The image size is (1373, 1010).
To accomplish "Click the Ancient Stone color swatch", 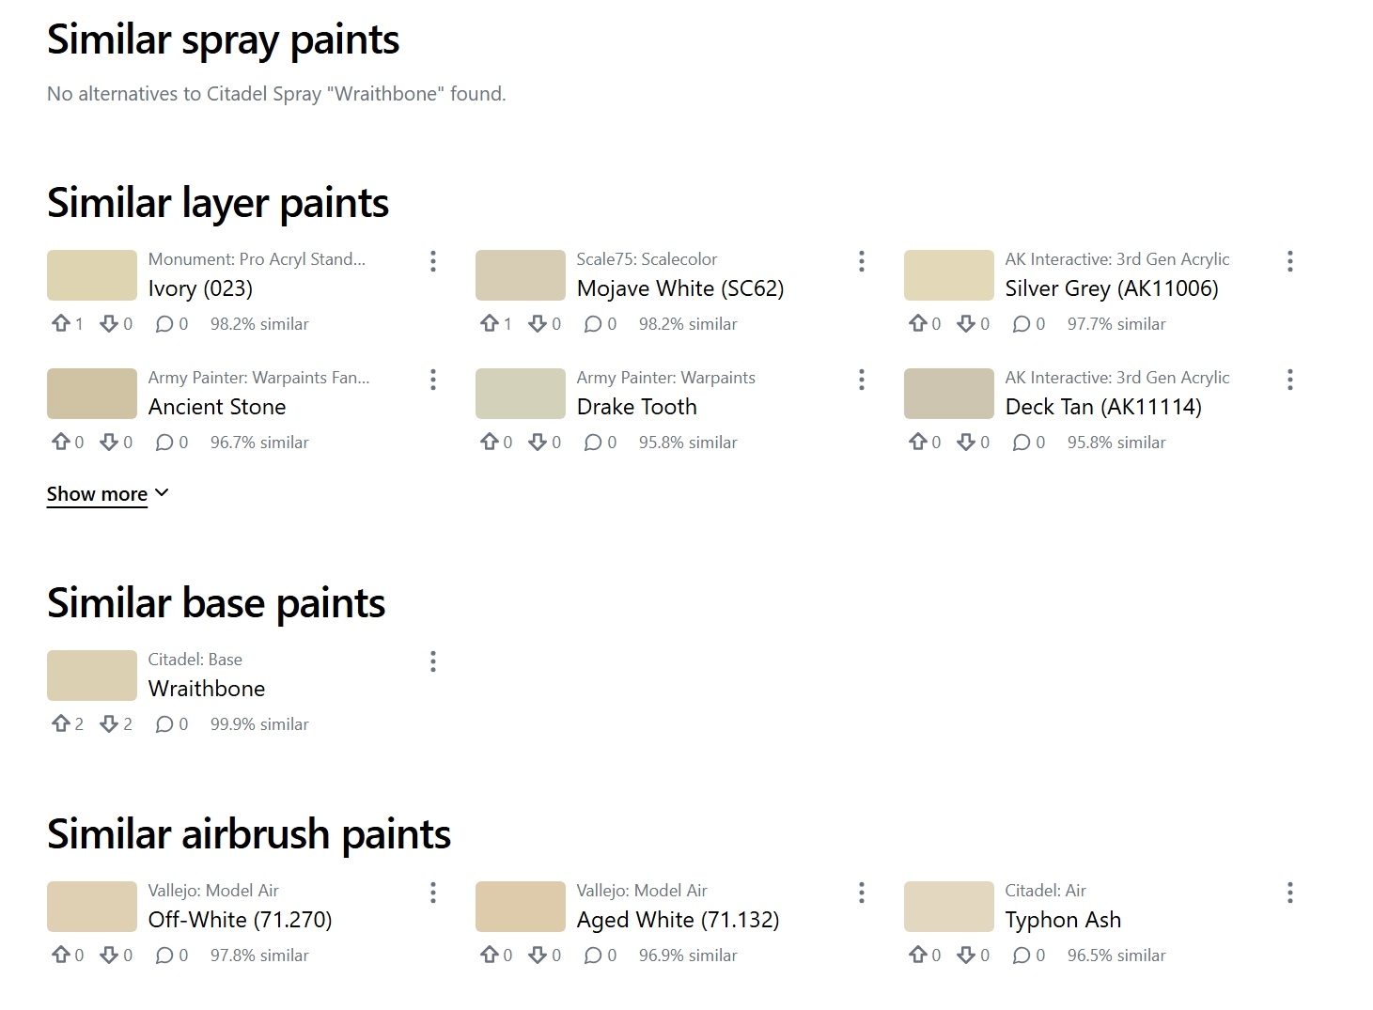I will 92,394.
